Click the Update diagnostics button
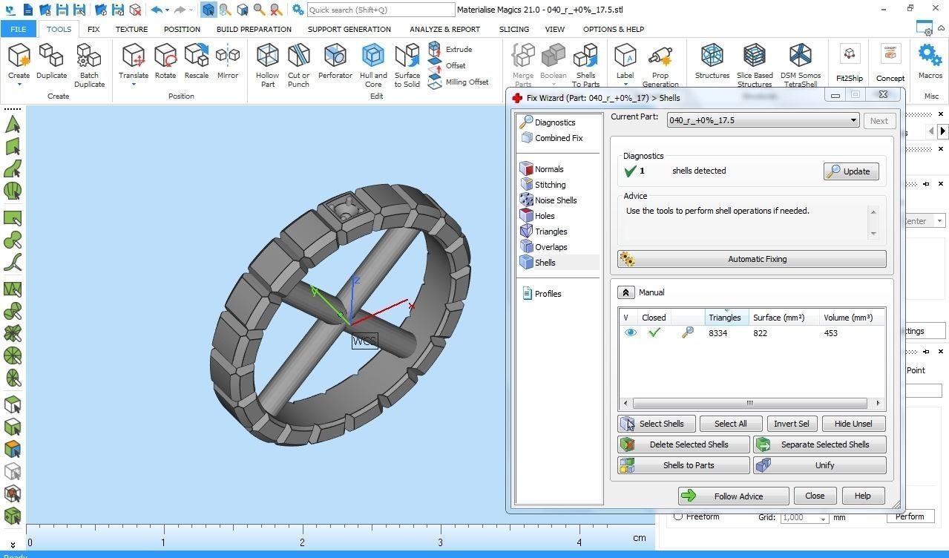This screenshot has height=558, width=949. (x=851, y=171)
